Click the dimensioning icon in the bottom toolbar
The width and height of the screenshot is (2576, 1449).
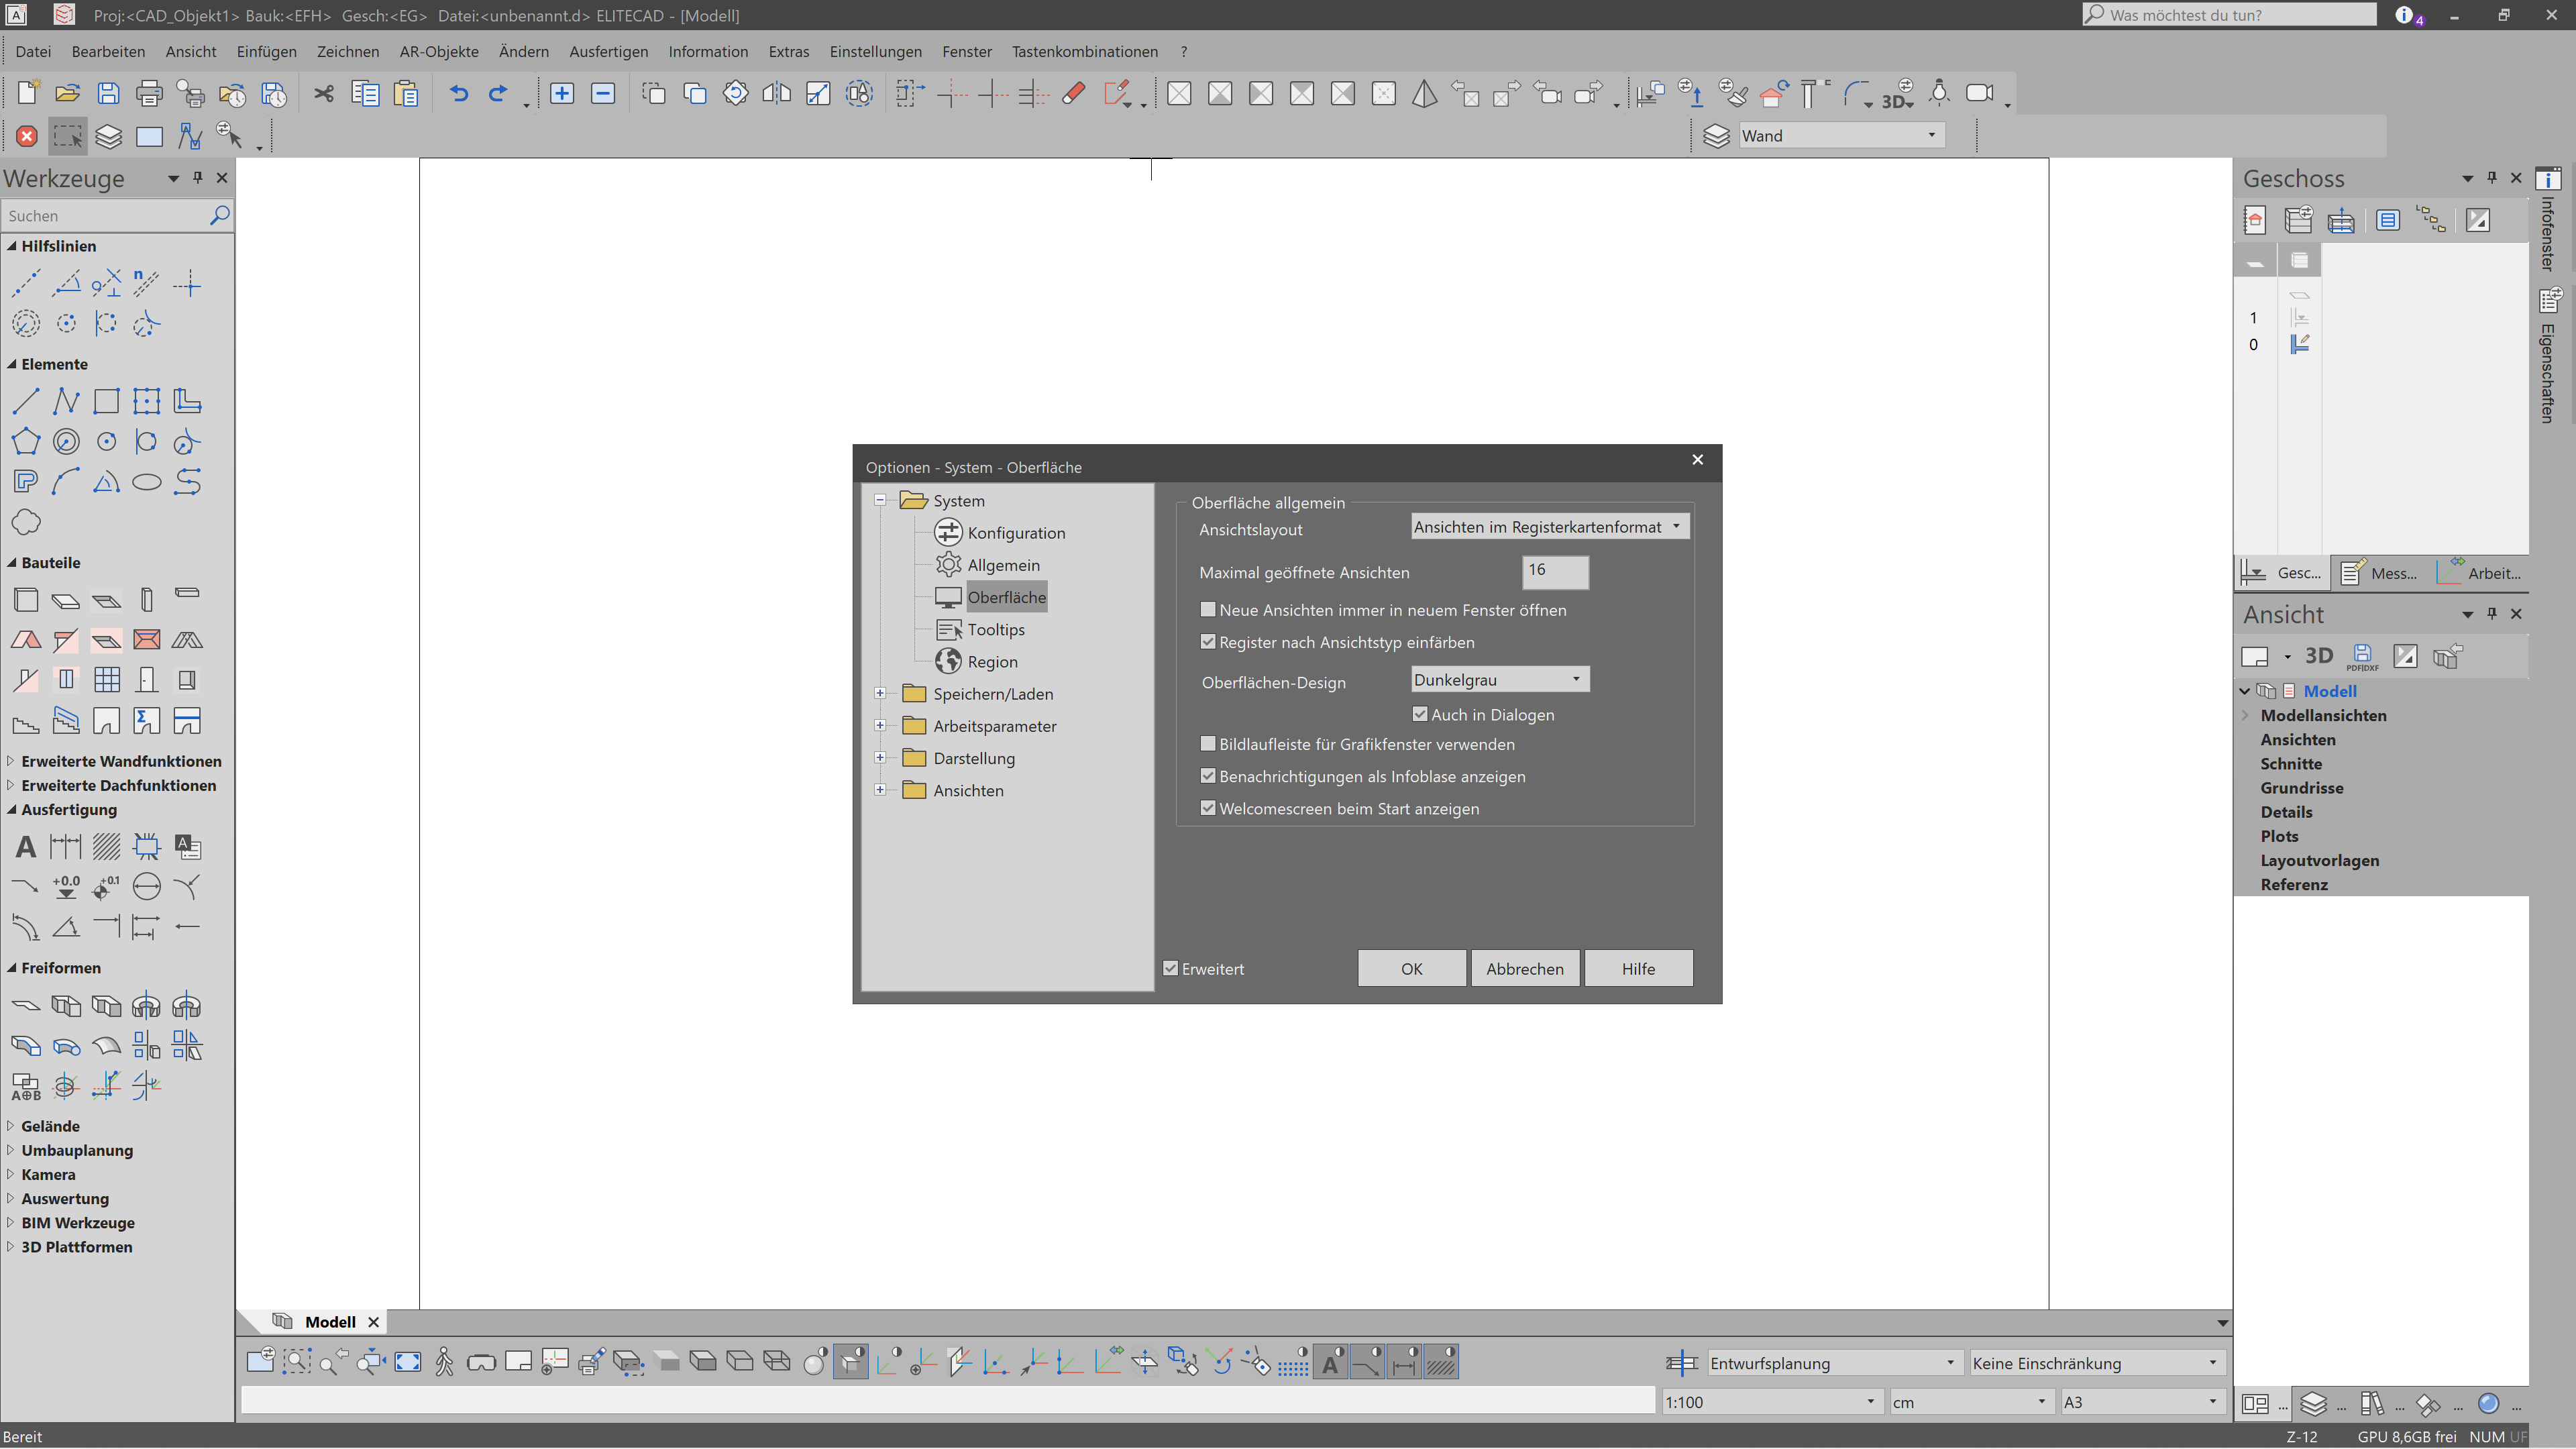click(1404, 1361)
